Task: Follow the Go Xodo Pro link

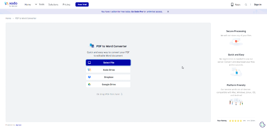Action: (x=137, y=12)
